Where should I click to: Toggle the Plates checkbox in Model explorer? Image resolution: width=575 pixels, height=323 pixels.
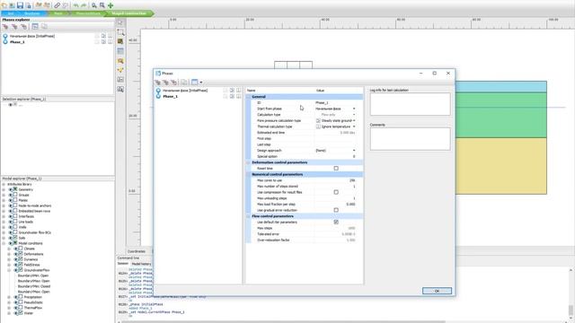(x=15, y=200)
